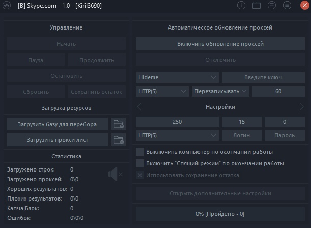311x228 pixels.
Task: Click the 'Введите ключ' input field
Action: click(263, 77)
